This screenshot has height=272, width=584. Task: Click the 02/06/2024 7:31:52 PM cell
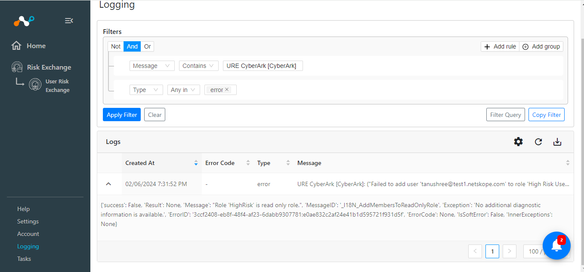tap(156, 184)
